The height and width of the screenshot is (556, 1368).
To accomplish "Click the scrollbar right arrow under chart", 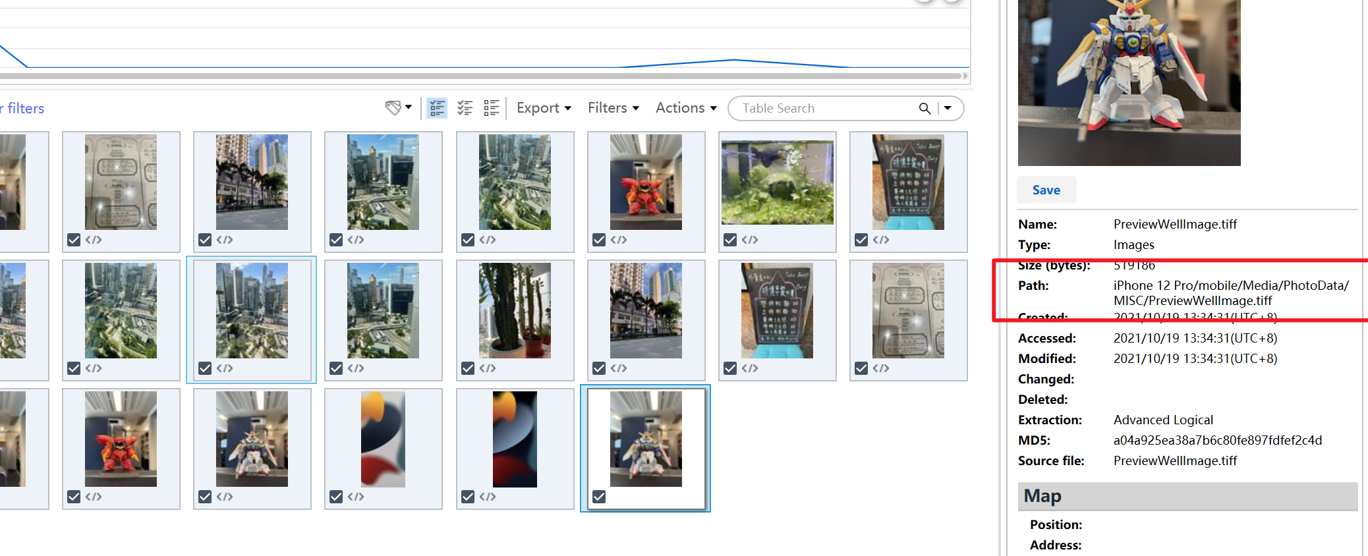I will click(965, 76).
